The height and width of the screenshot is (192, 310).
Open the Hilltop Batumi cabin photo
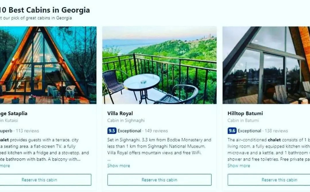[266, 65]
